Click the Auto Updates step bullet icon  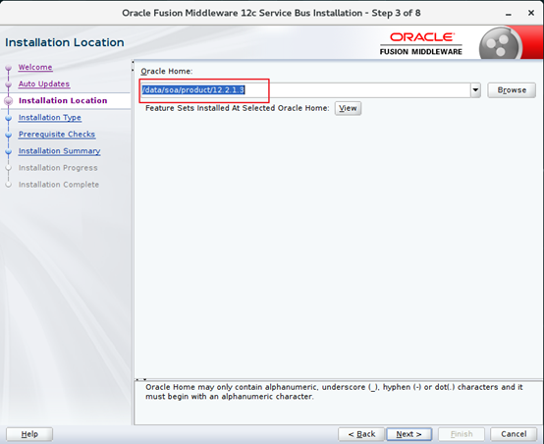click(9, 84)
